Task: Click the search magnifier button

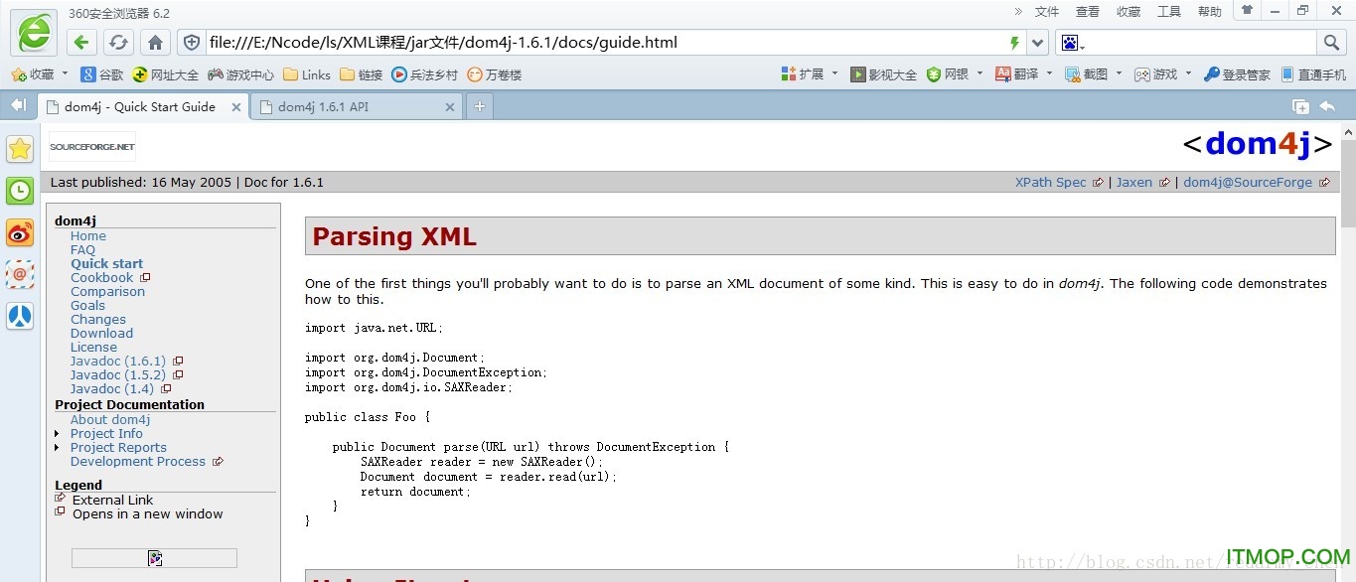Action: click(x=1331, y=43)
